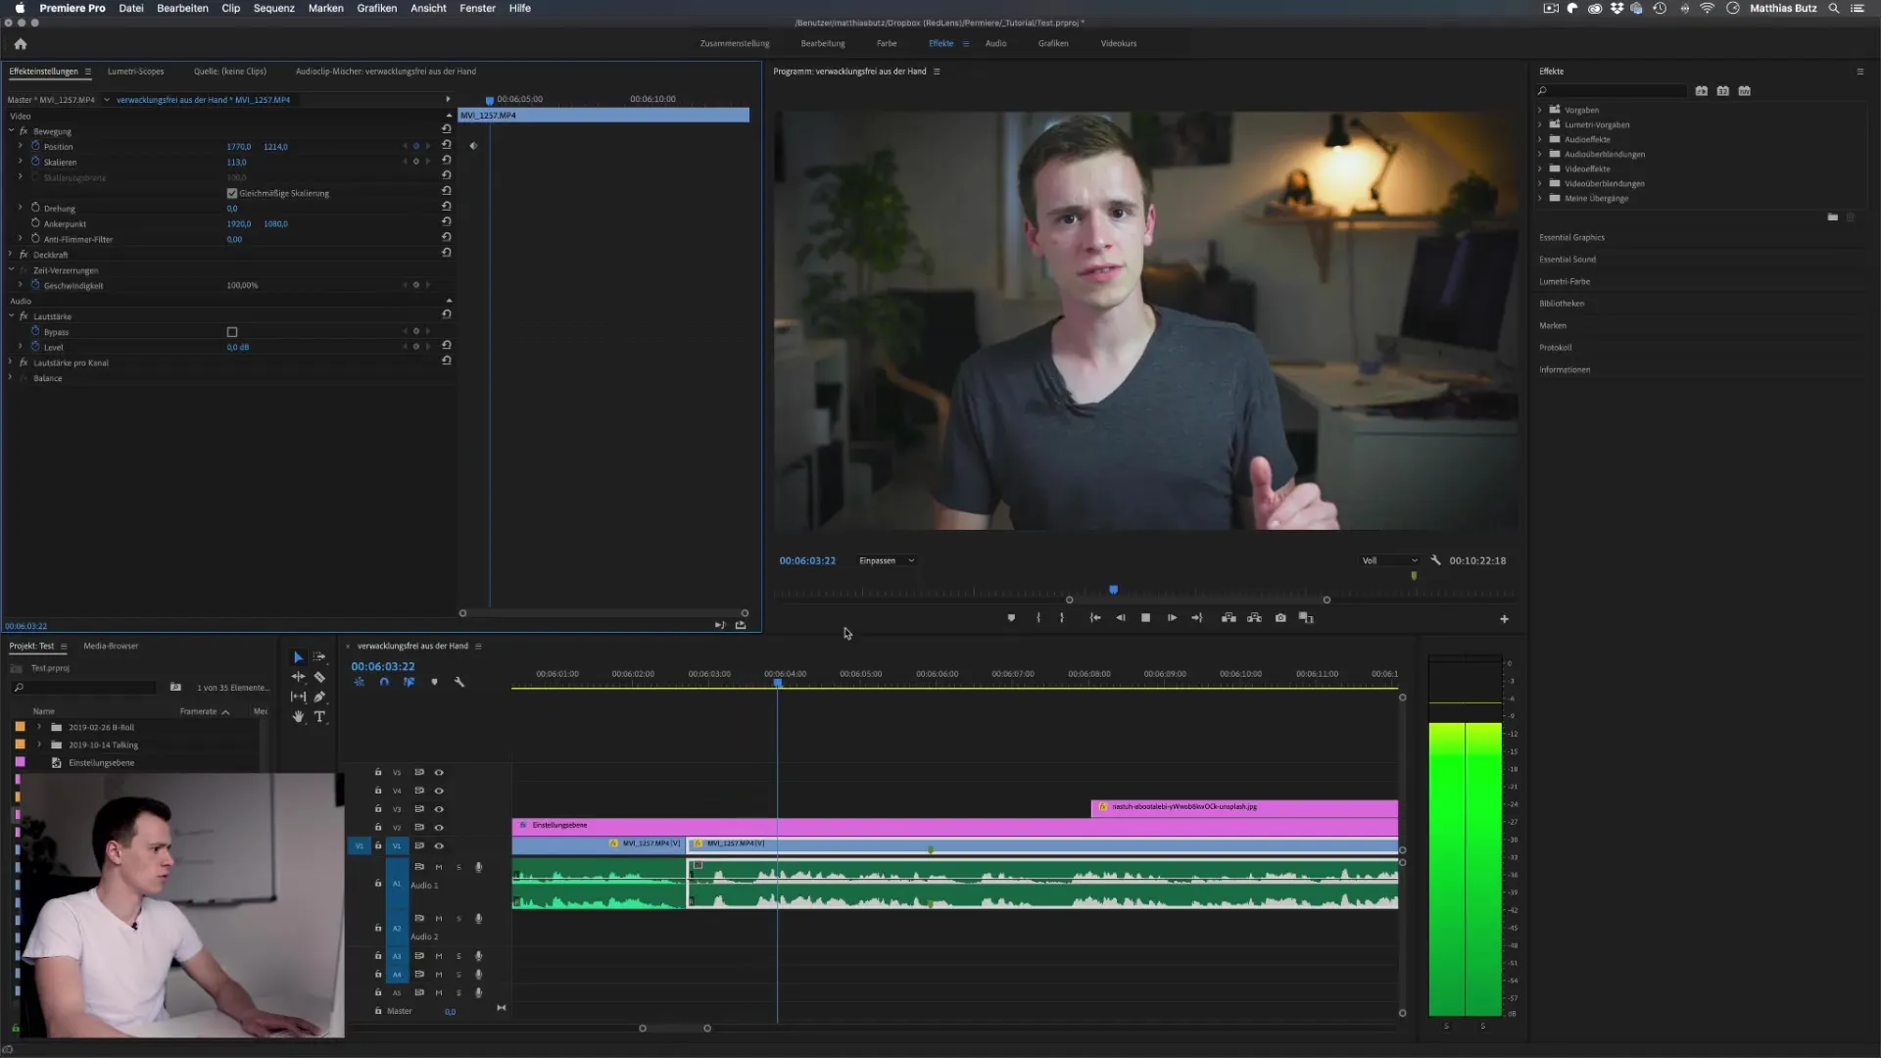Lock video track V3

378,809
